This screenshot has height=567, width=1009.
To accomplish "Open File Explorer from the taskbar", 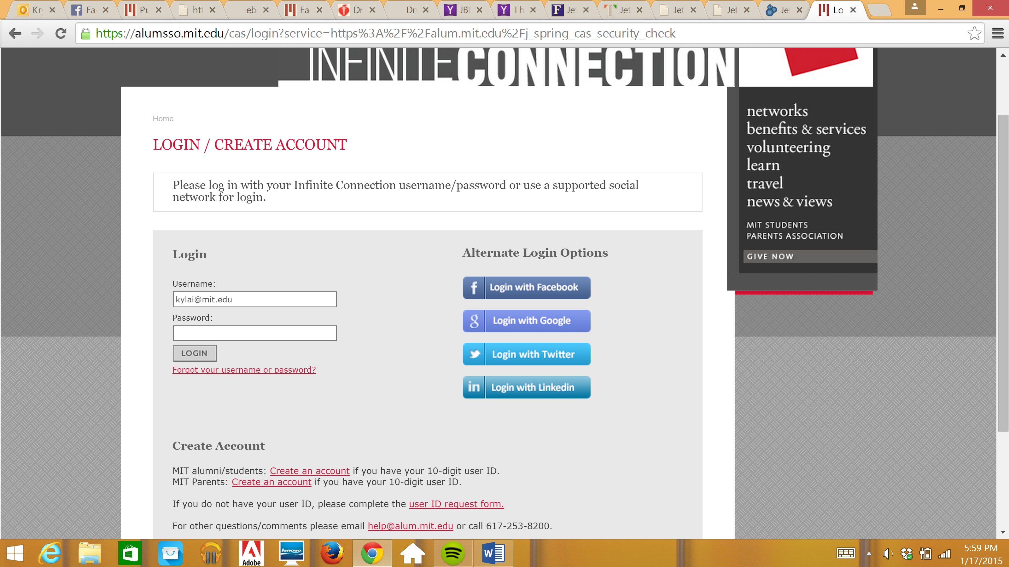I will (x=90, y=553).
